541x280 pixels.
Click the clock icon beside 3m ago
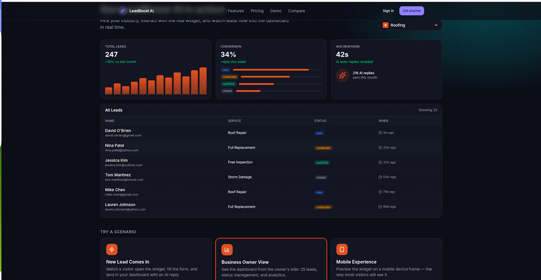click(380, 133)
